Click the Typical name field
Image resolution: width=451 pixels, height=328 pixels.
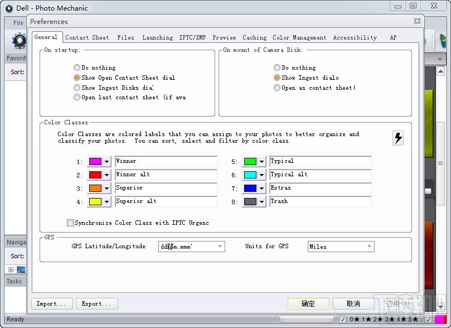321,161
